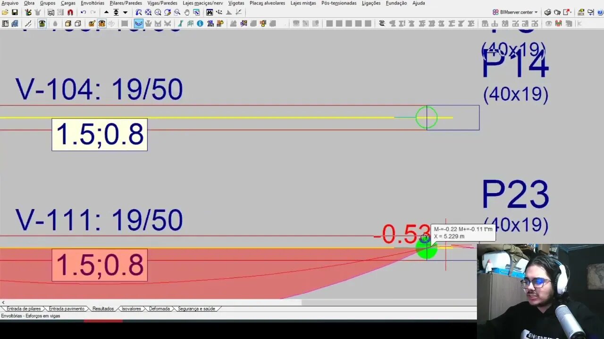The width and height of the screenshot is (604, 339).
Task: Click the 1.5;0.8 box under V-104
Action: tap(100, 135)
